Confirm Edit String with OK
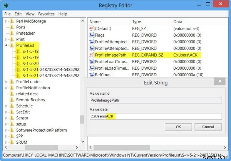This screenshot has height=161, width=231. point(178,127)
